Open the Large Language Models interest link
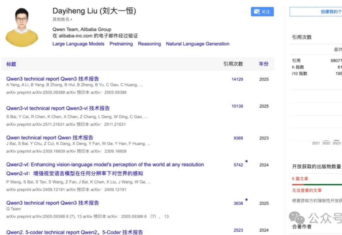Image resolution: width=342 pixels, height=235 pixels. [x=78, y=44]
